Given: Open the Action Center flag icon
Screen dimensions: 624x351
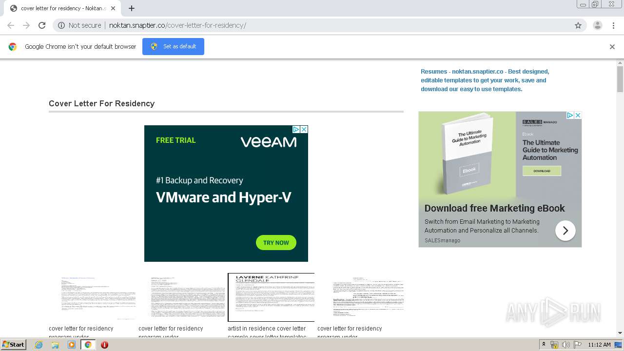Looking at the screenshot, I should click(578, 345).
